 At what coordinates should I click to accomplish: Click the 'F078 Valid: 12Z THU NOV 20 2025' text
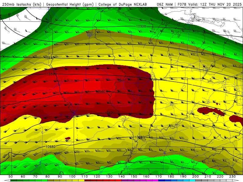(x=210, y=4)
